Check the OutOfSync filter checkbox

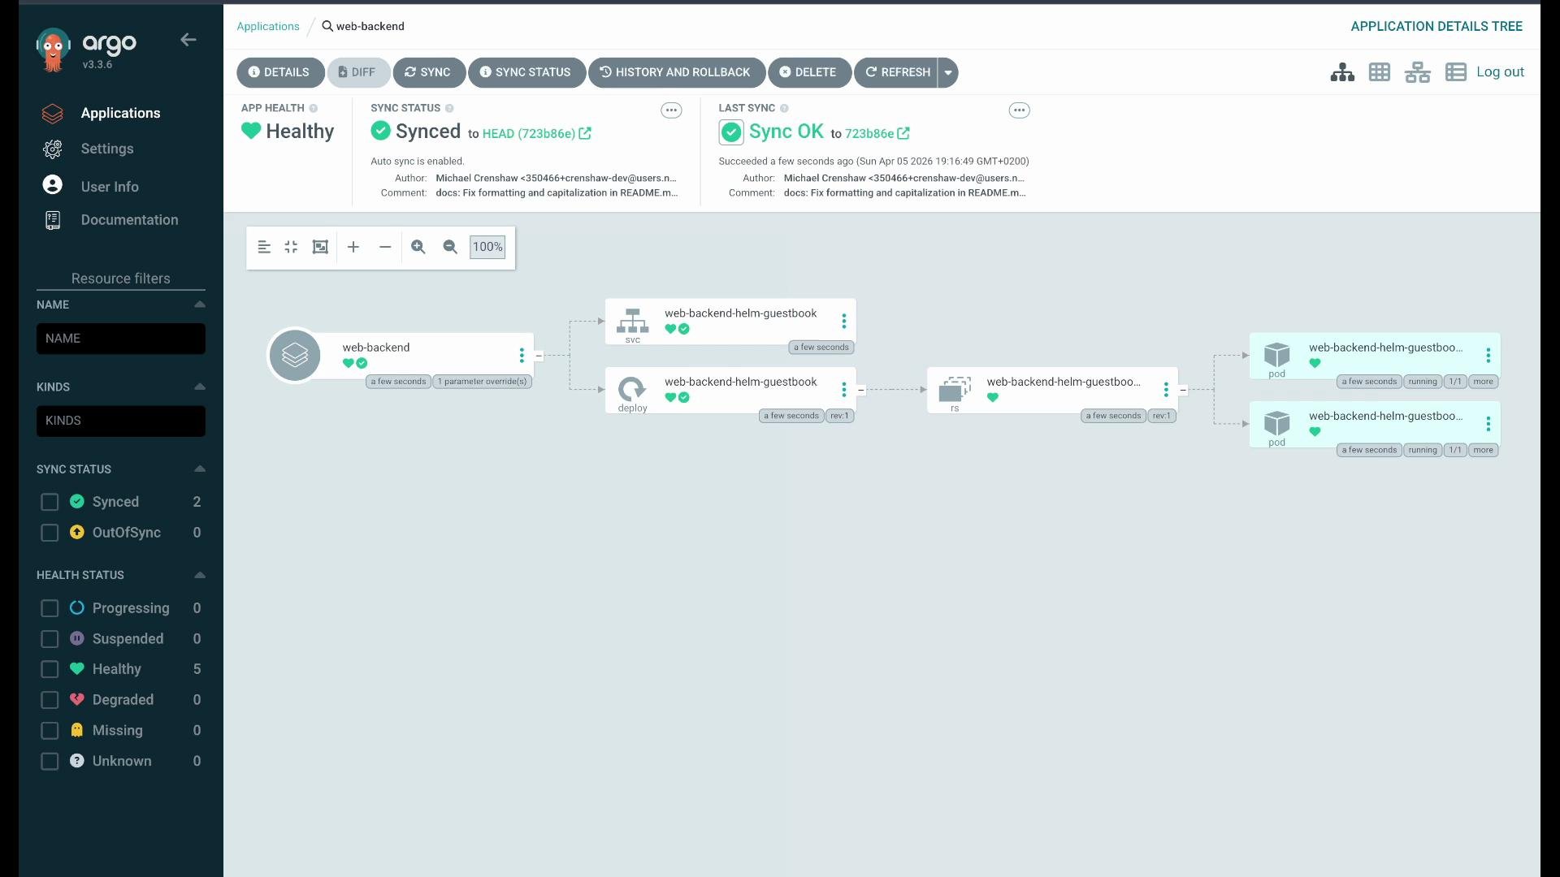(x=50, y=533)
